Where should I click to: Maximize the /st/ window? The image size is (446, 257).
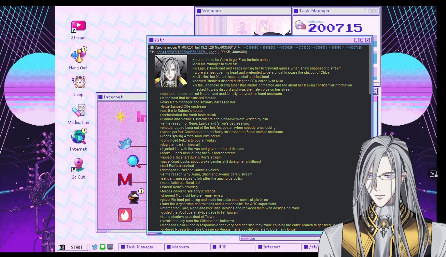(362, 40)
